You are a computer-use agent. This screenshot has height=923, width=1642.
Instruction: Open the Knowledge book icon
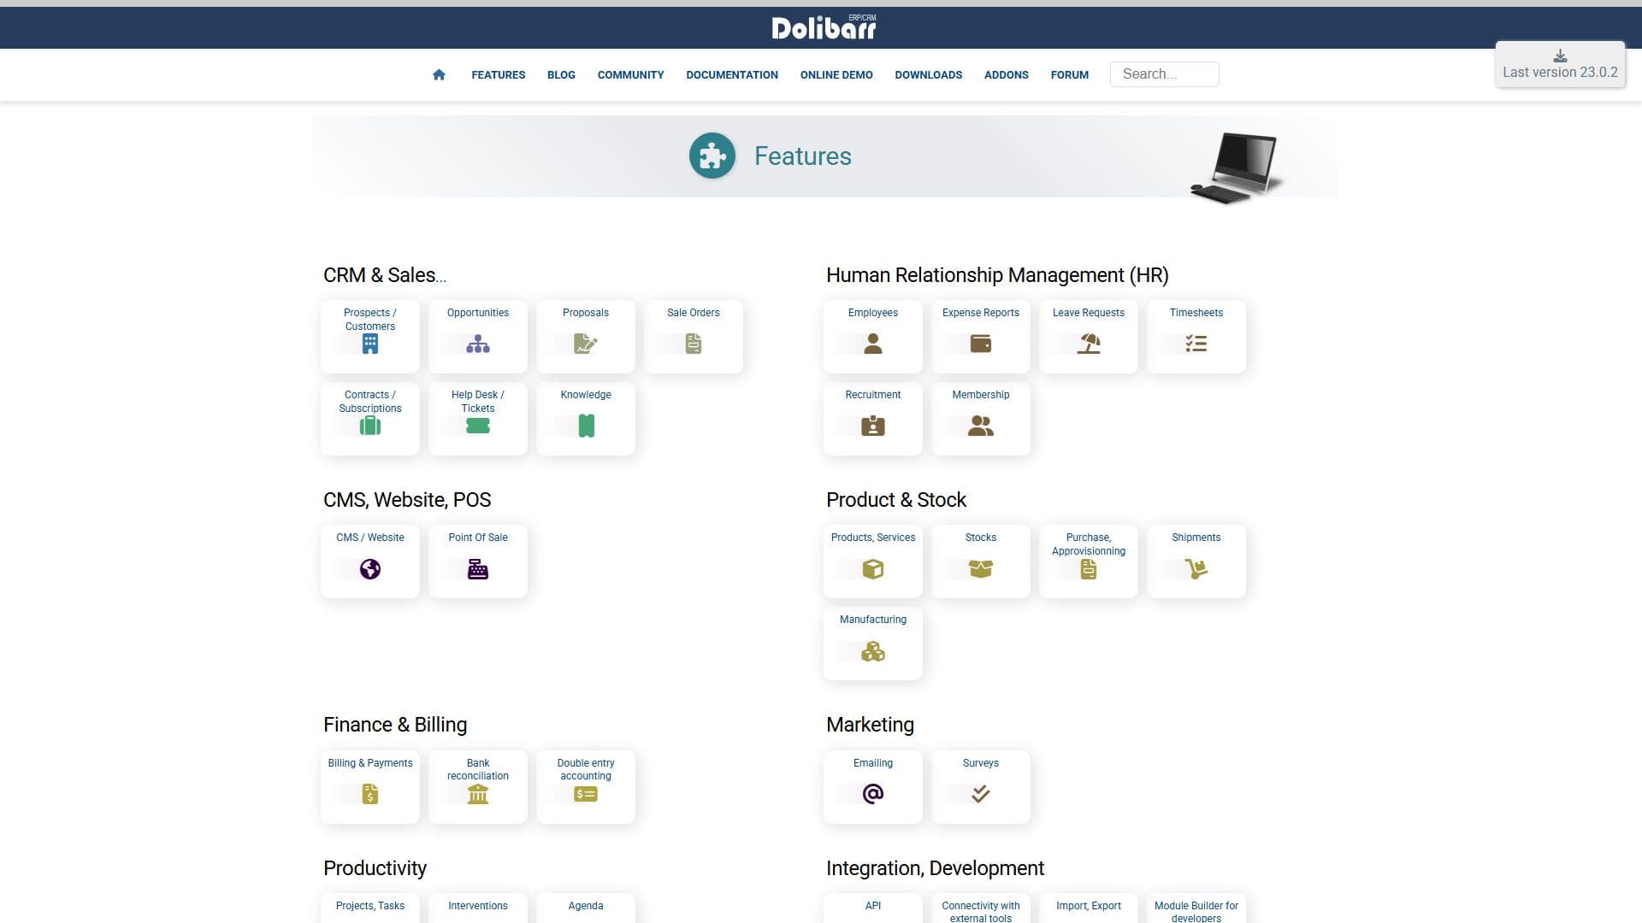[586, 426]
